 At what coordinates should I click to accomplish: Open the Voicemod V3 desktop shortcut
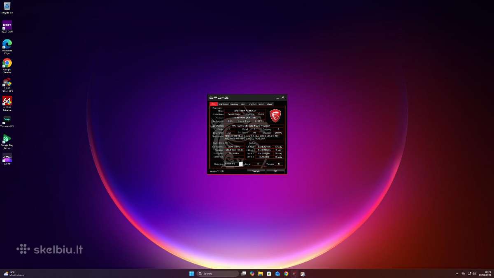tap(7, 122)
